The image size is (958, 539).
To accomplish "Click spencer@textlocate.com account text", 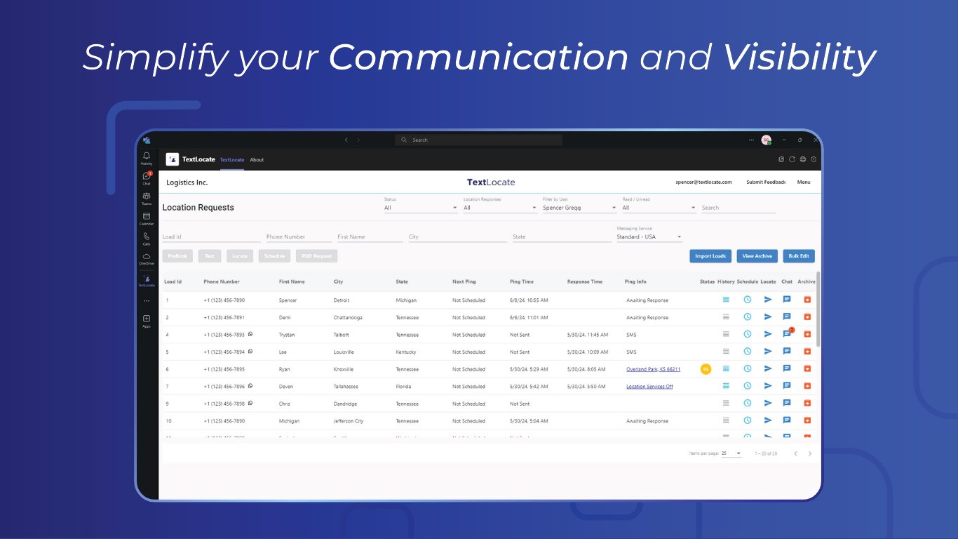I will (x=703, y=182).
